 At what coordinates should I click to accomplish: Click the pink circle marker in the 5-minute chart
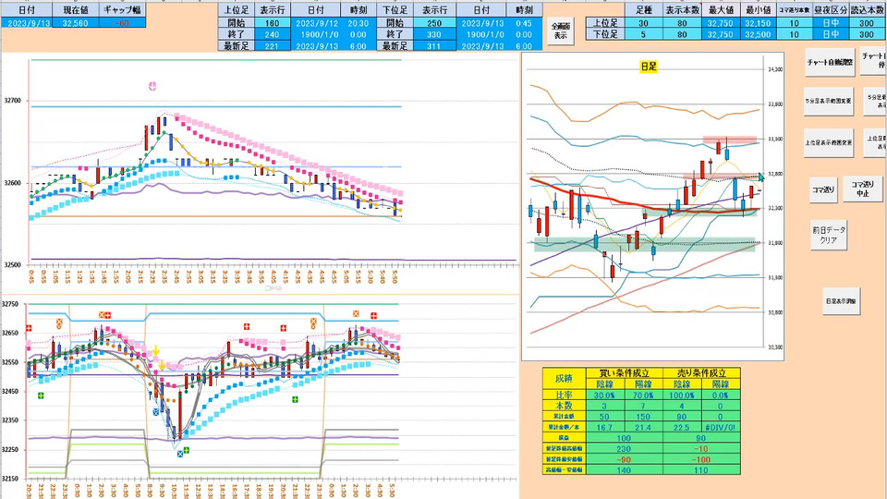152,86
